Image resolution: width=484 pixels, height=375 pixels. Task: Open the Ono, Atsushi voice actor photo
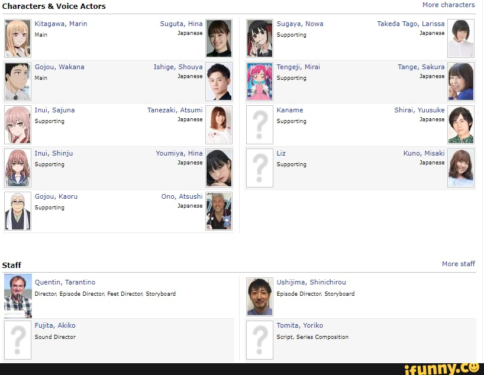(219, 211)
